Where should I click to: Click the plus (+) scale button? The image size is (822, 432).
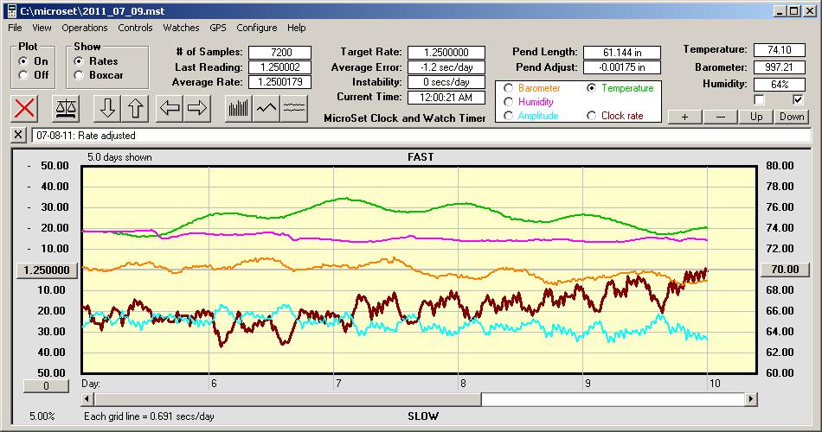tap(684, 117)
